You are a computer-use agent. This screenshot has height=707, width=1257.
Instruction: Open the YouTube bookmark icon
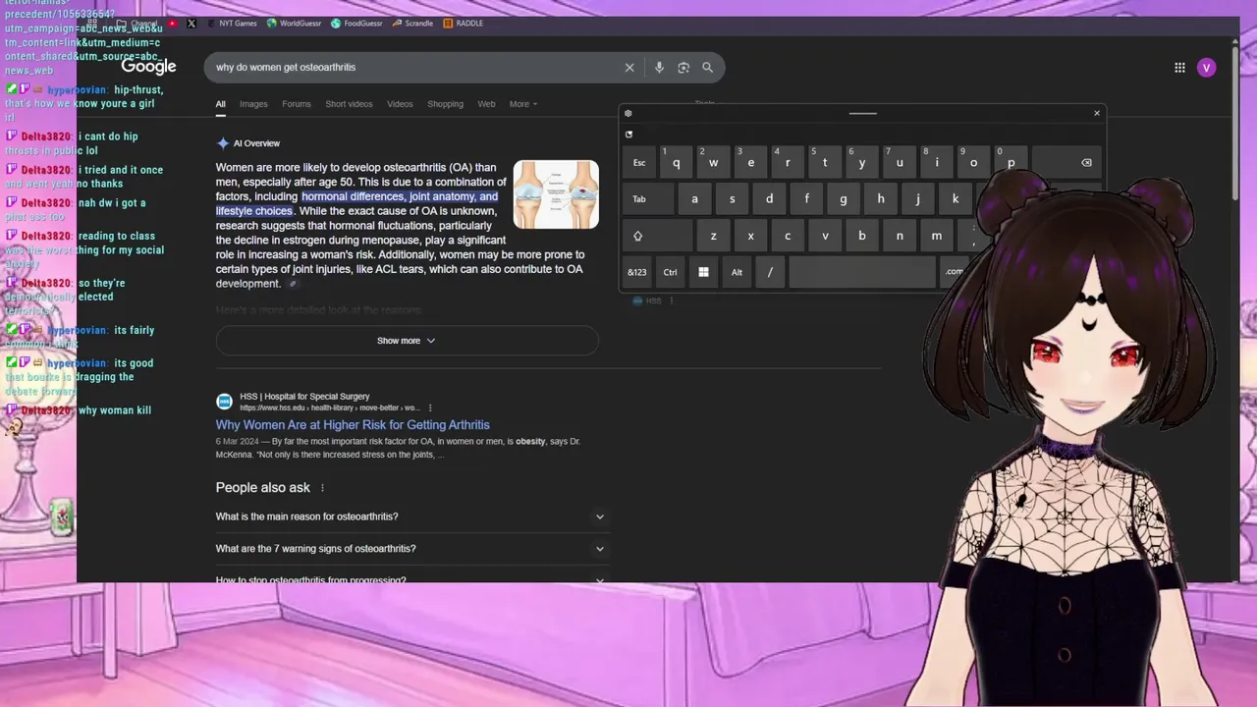pos(173,23)
